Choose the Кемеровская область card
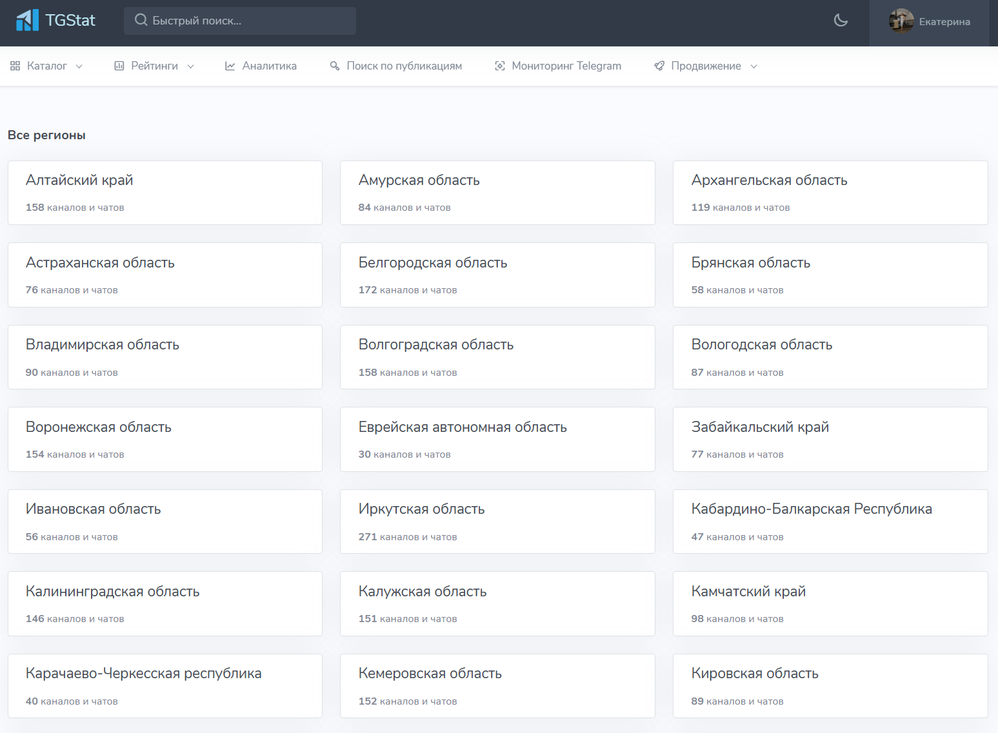Screen dimensions: 998x733 pos(497,685)
